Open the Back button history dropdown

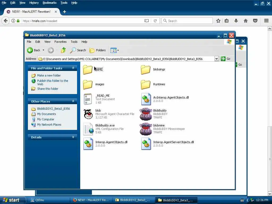click(x=43, y=50)
